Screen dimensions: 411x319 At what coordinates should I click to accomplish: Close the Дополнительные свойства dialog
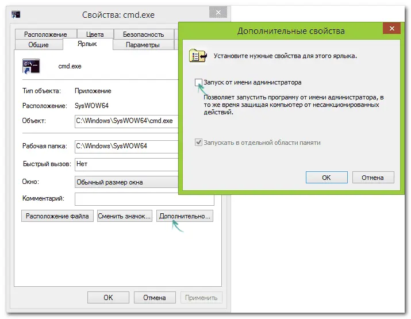point(391,29)
